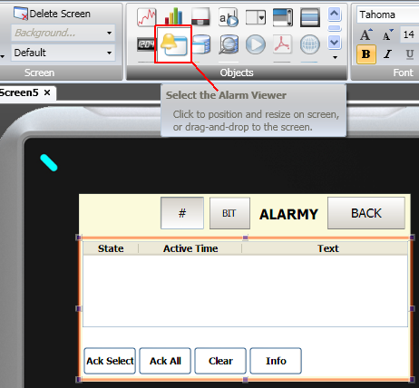Select the media player play icon
The image size is (419, 388).
(x=256, y=44)
